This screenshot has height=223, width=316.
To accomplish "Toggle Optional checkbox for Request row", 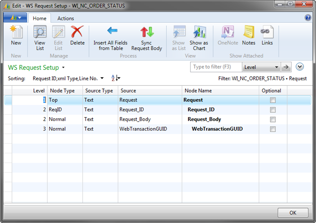I will pyautogui.click(x=273, y=100).
